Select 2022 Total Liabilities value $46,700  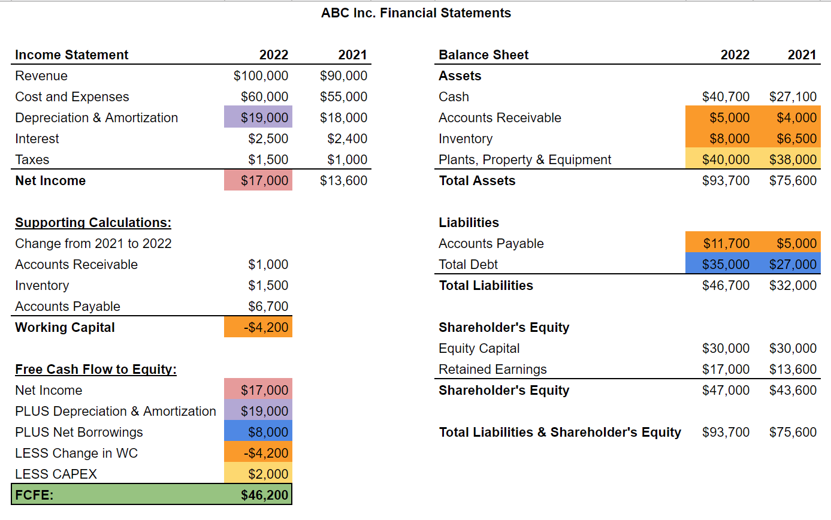point(726,285)
